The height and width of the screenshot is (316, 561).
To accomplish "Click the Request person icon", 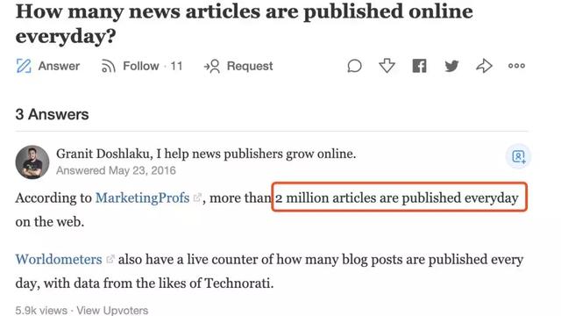I will (x=212, y=67).
